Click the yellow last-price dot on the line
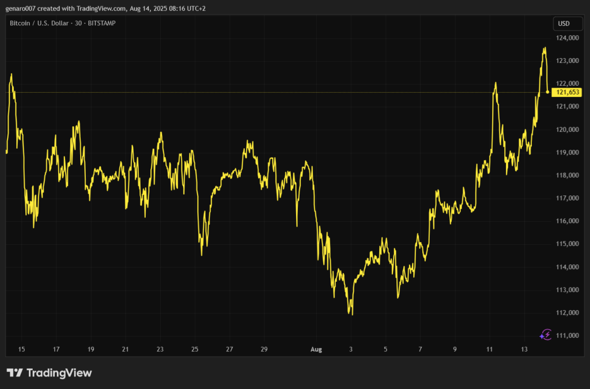This screenshot has height=389, width=590. tap(547, 92)
